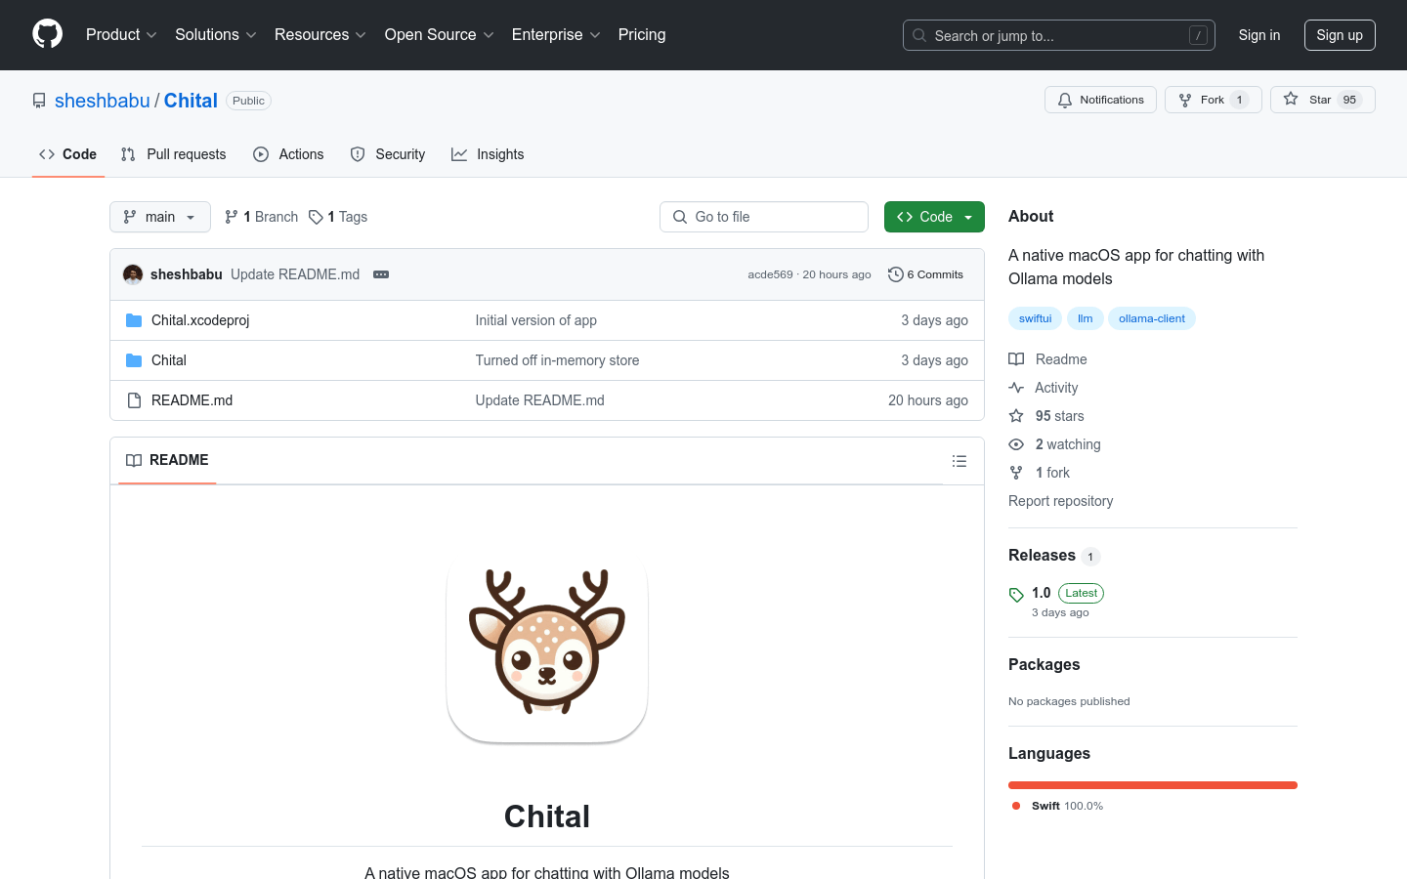View the 1 fork link in About
Viewport: 1407px width, 879px height.
point(1040,473)
